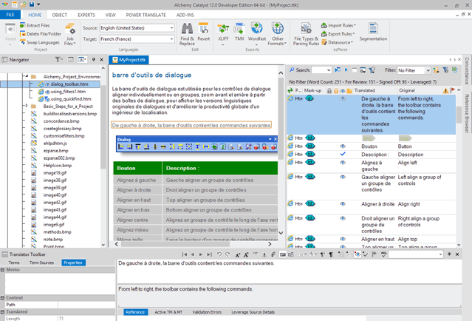The image size is (472, 321).
Task: Click the Wordfast export icon
Action: (257, 29)
